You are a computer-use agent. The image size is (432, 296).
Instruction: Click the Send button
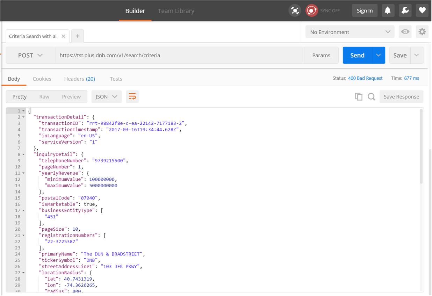(x=358, y=55)
